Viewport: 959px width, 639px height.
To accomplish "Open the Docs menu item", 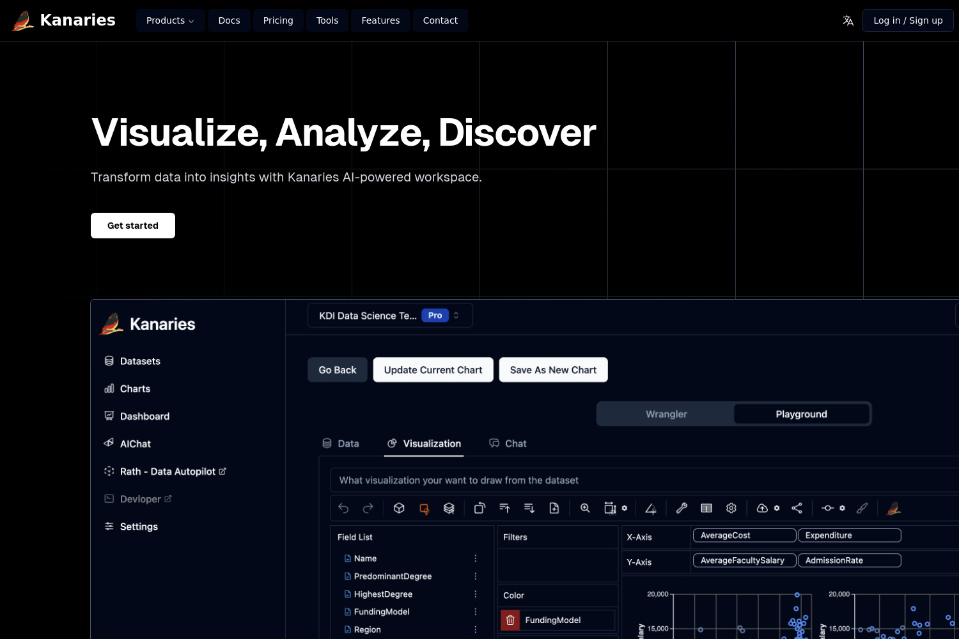I will click(x=229, y=20).
